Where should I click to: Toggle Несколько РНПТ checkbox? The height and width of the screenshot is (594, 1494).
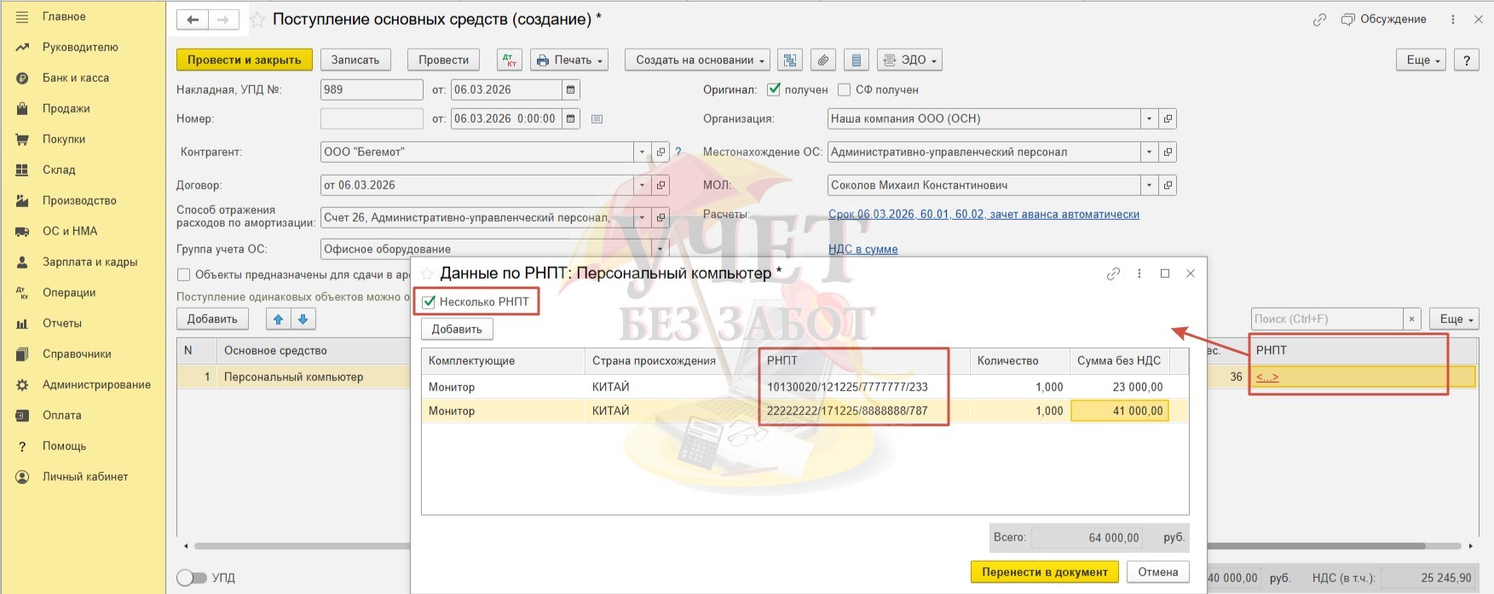pos(429,302)
